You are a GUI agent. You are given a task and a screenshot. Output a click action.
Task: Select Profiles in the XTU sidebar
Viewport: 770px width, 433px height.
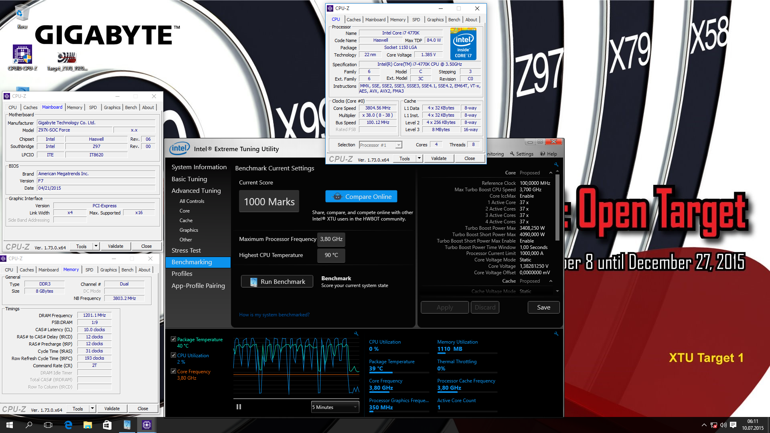pos(182,273)
